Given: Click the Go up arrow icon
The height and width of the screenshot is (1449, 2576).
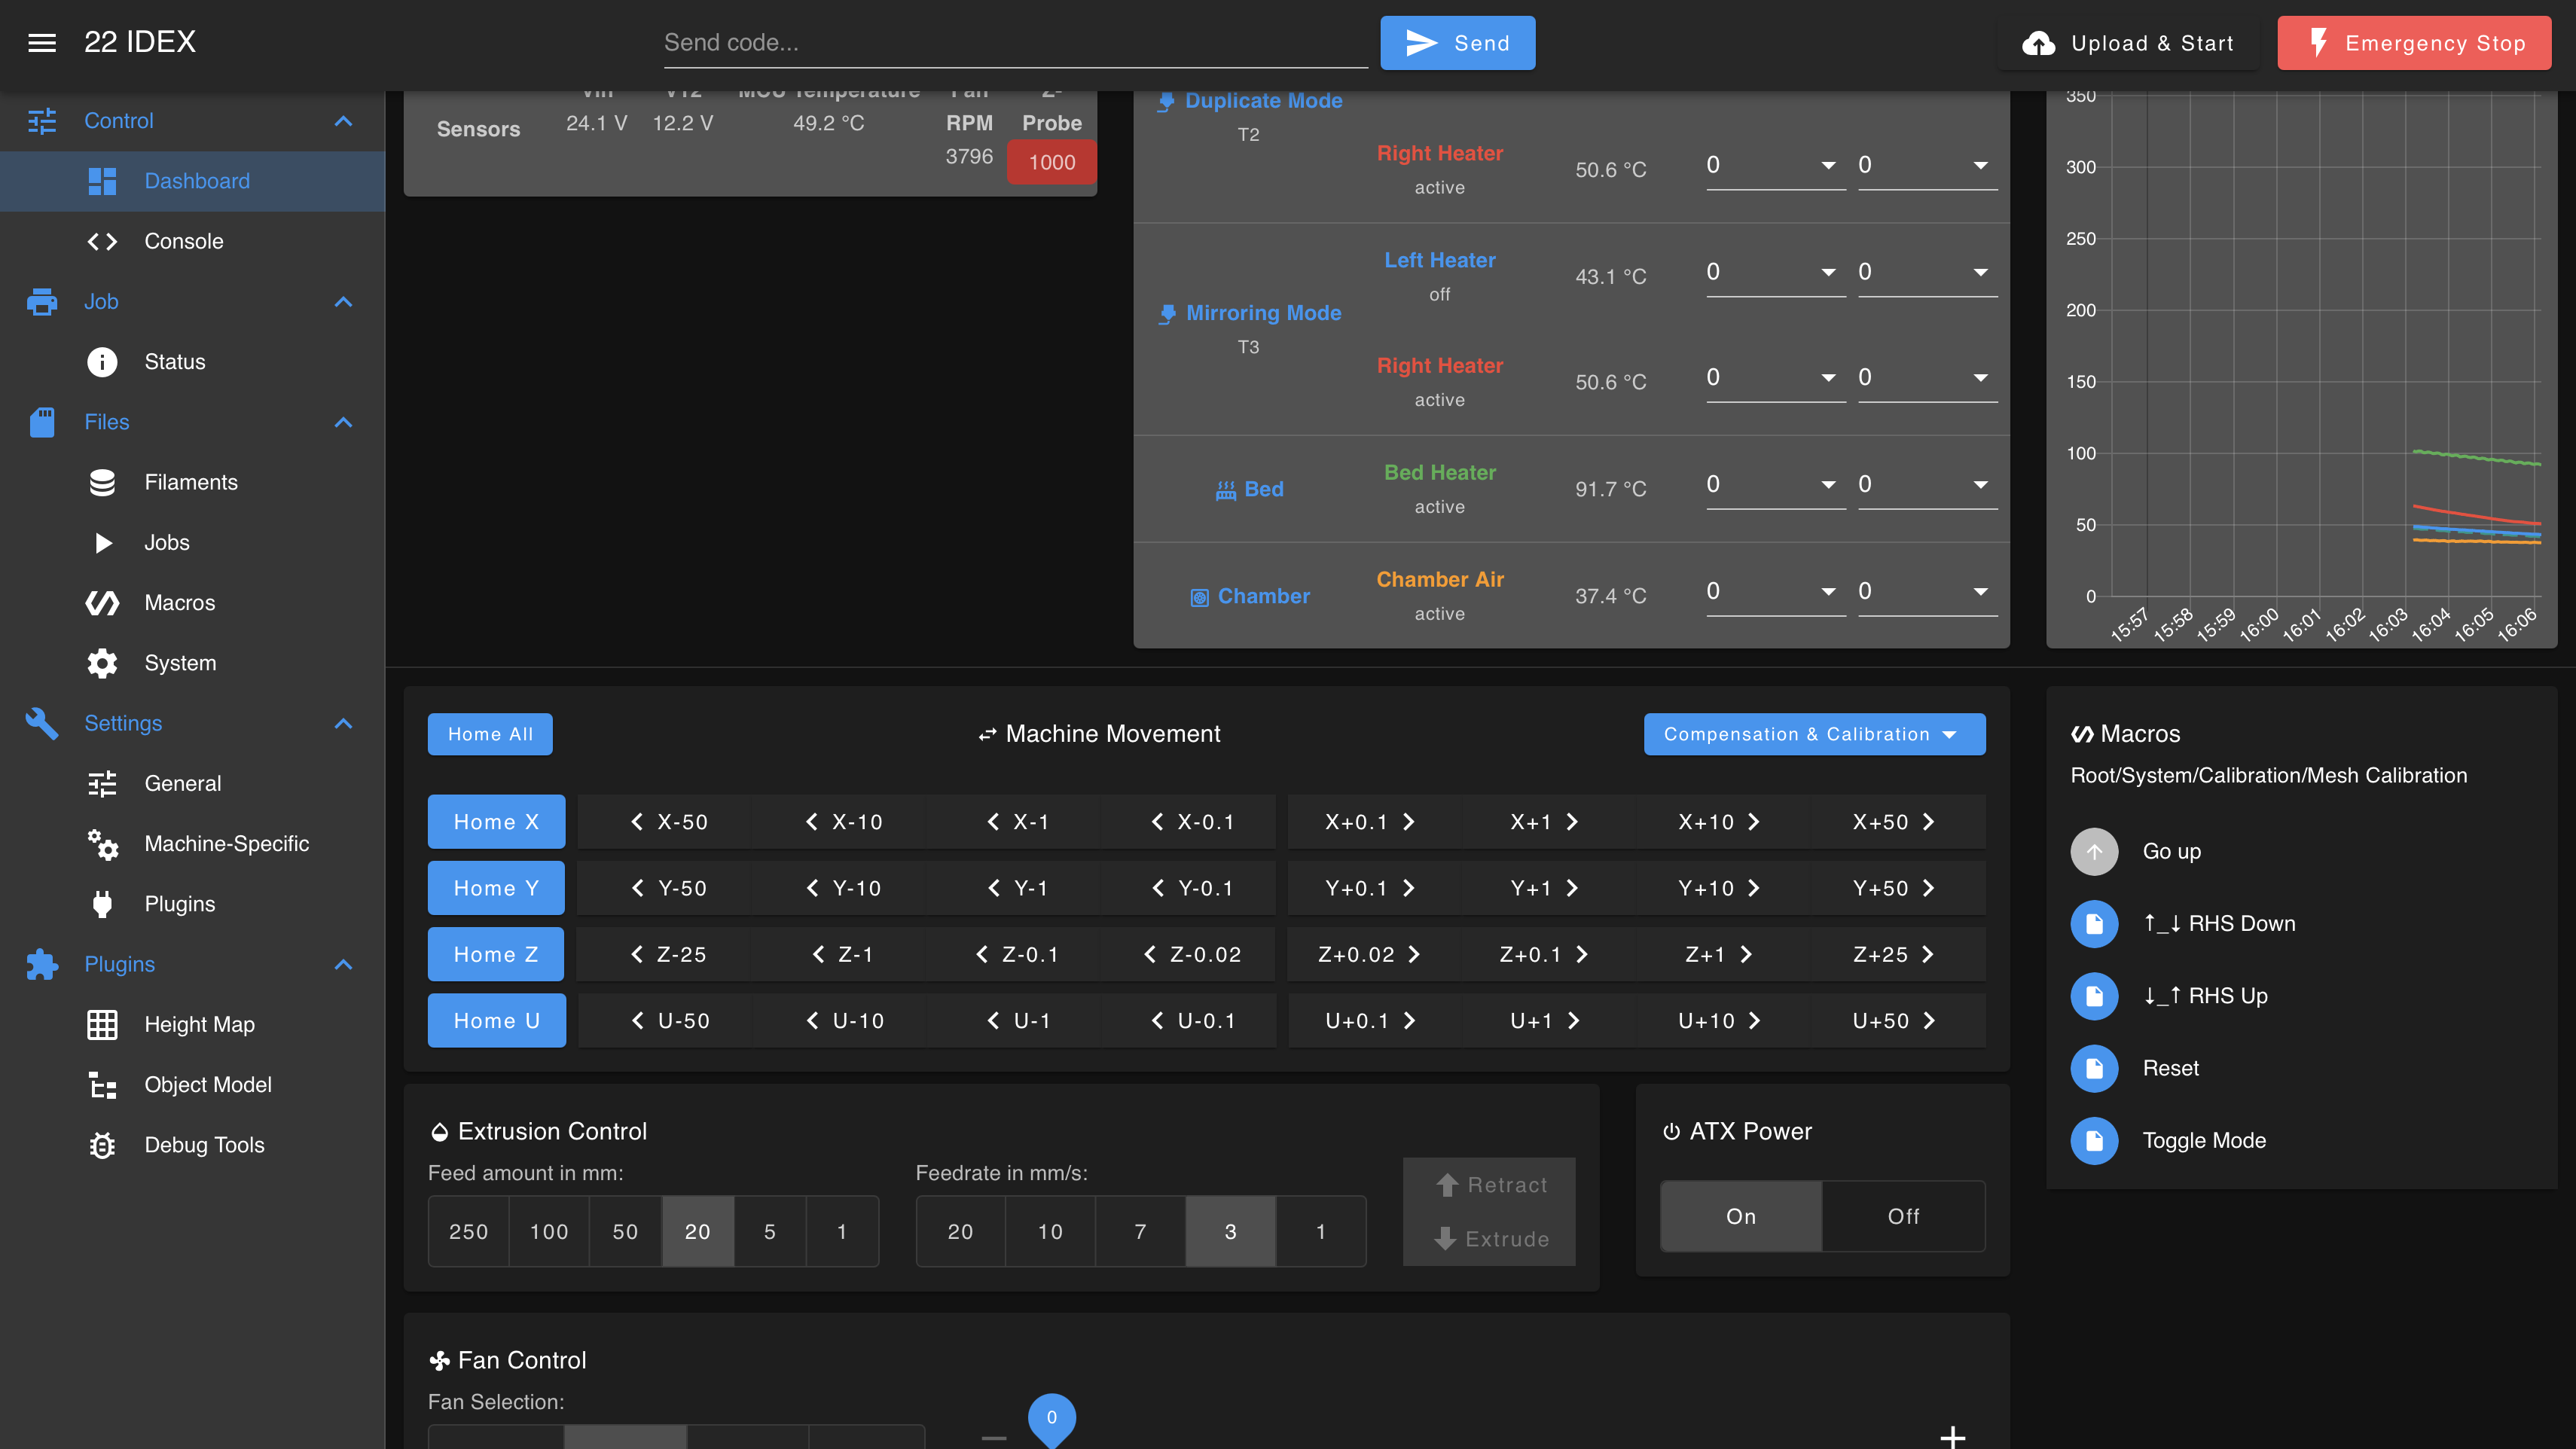Looking at the screenshot, I should point(2094,851).
